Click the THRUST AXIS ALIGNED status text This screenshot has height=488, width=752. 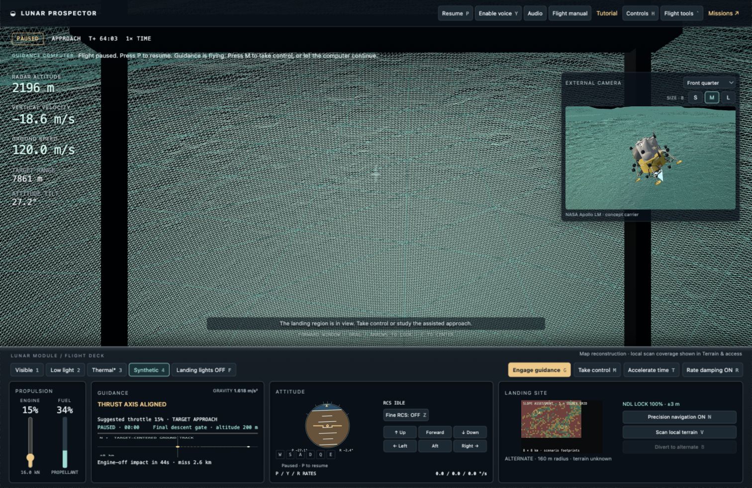132,404
